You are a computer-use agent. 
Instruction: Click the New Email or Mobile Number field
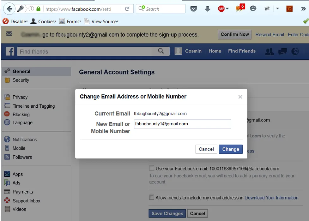[x=182, y=124]
